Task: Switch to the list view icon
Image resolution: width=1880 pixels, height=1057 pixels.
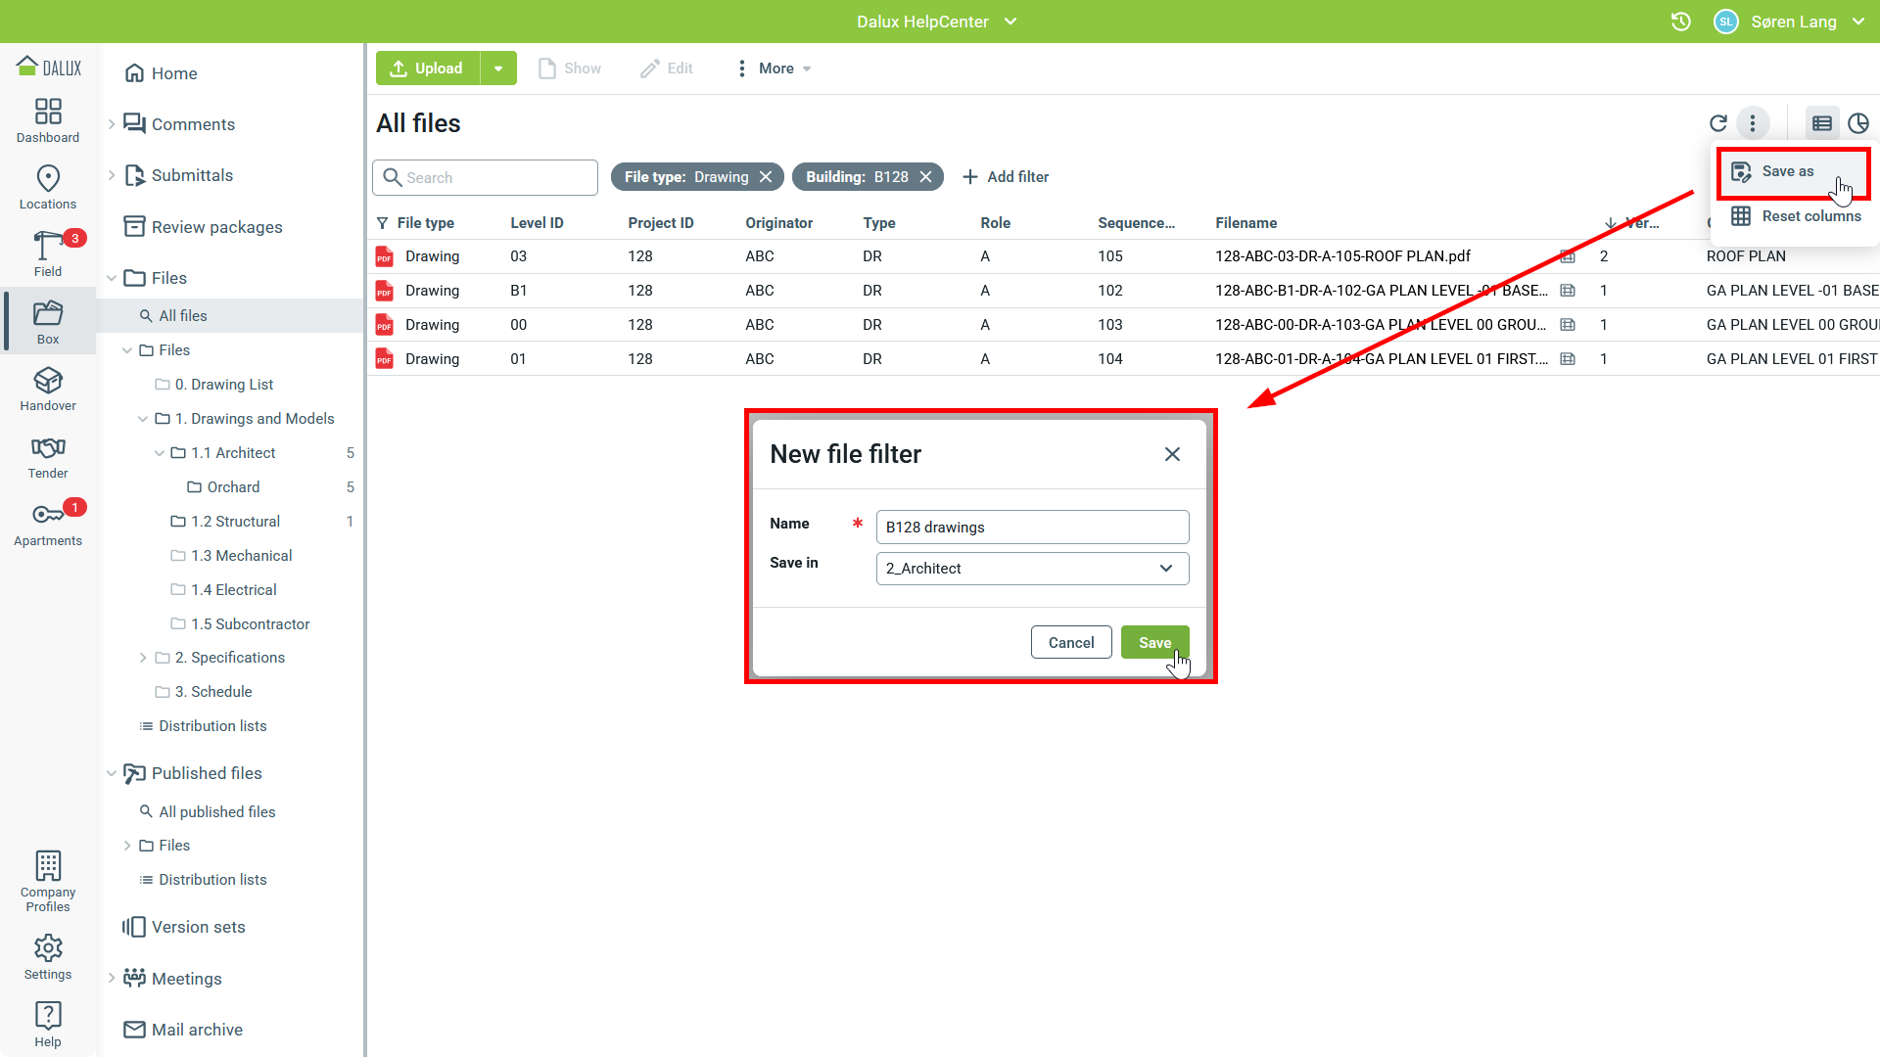Action: tap(1821, 123)
